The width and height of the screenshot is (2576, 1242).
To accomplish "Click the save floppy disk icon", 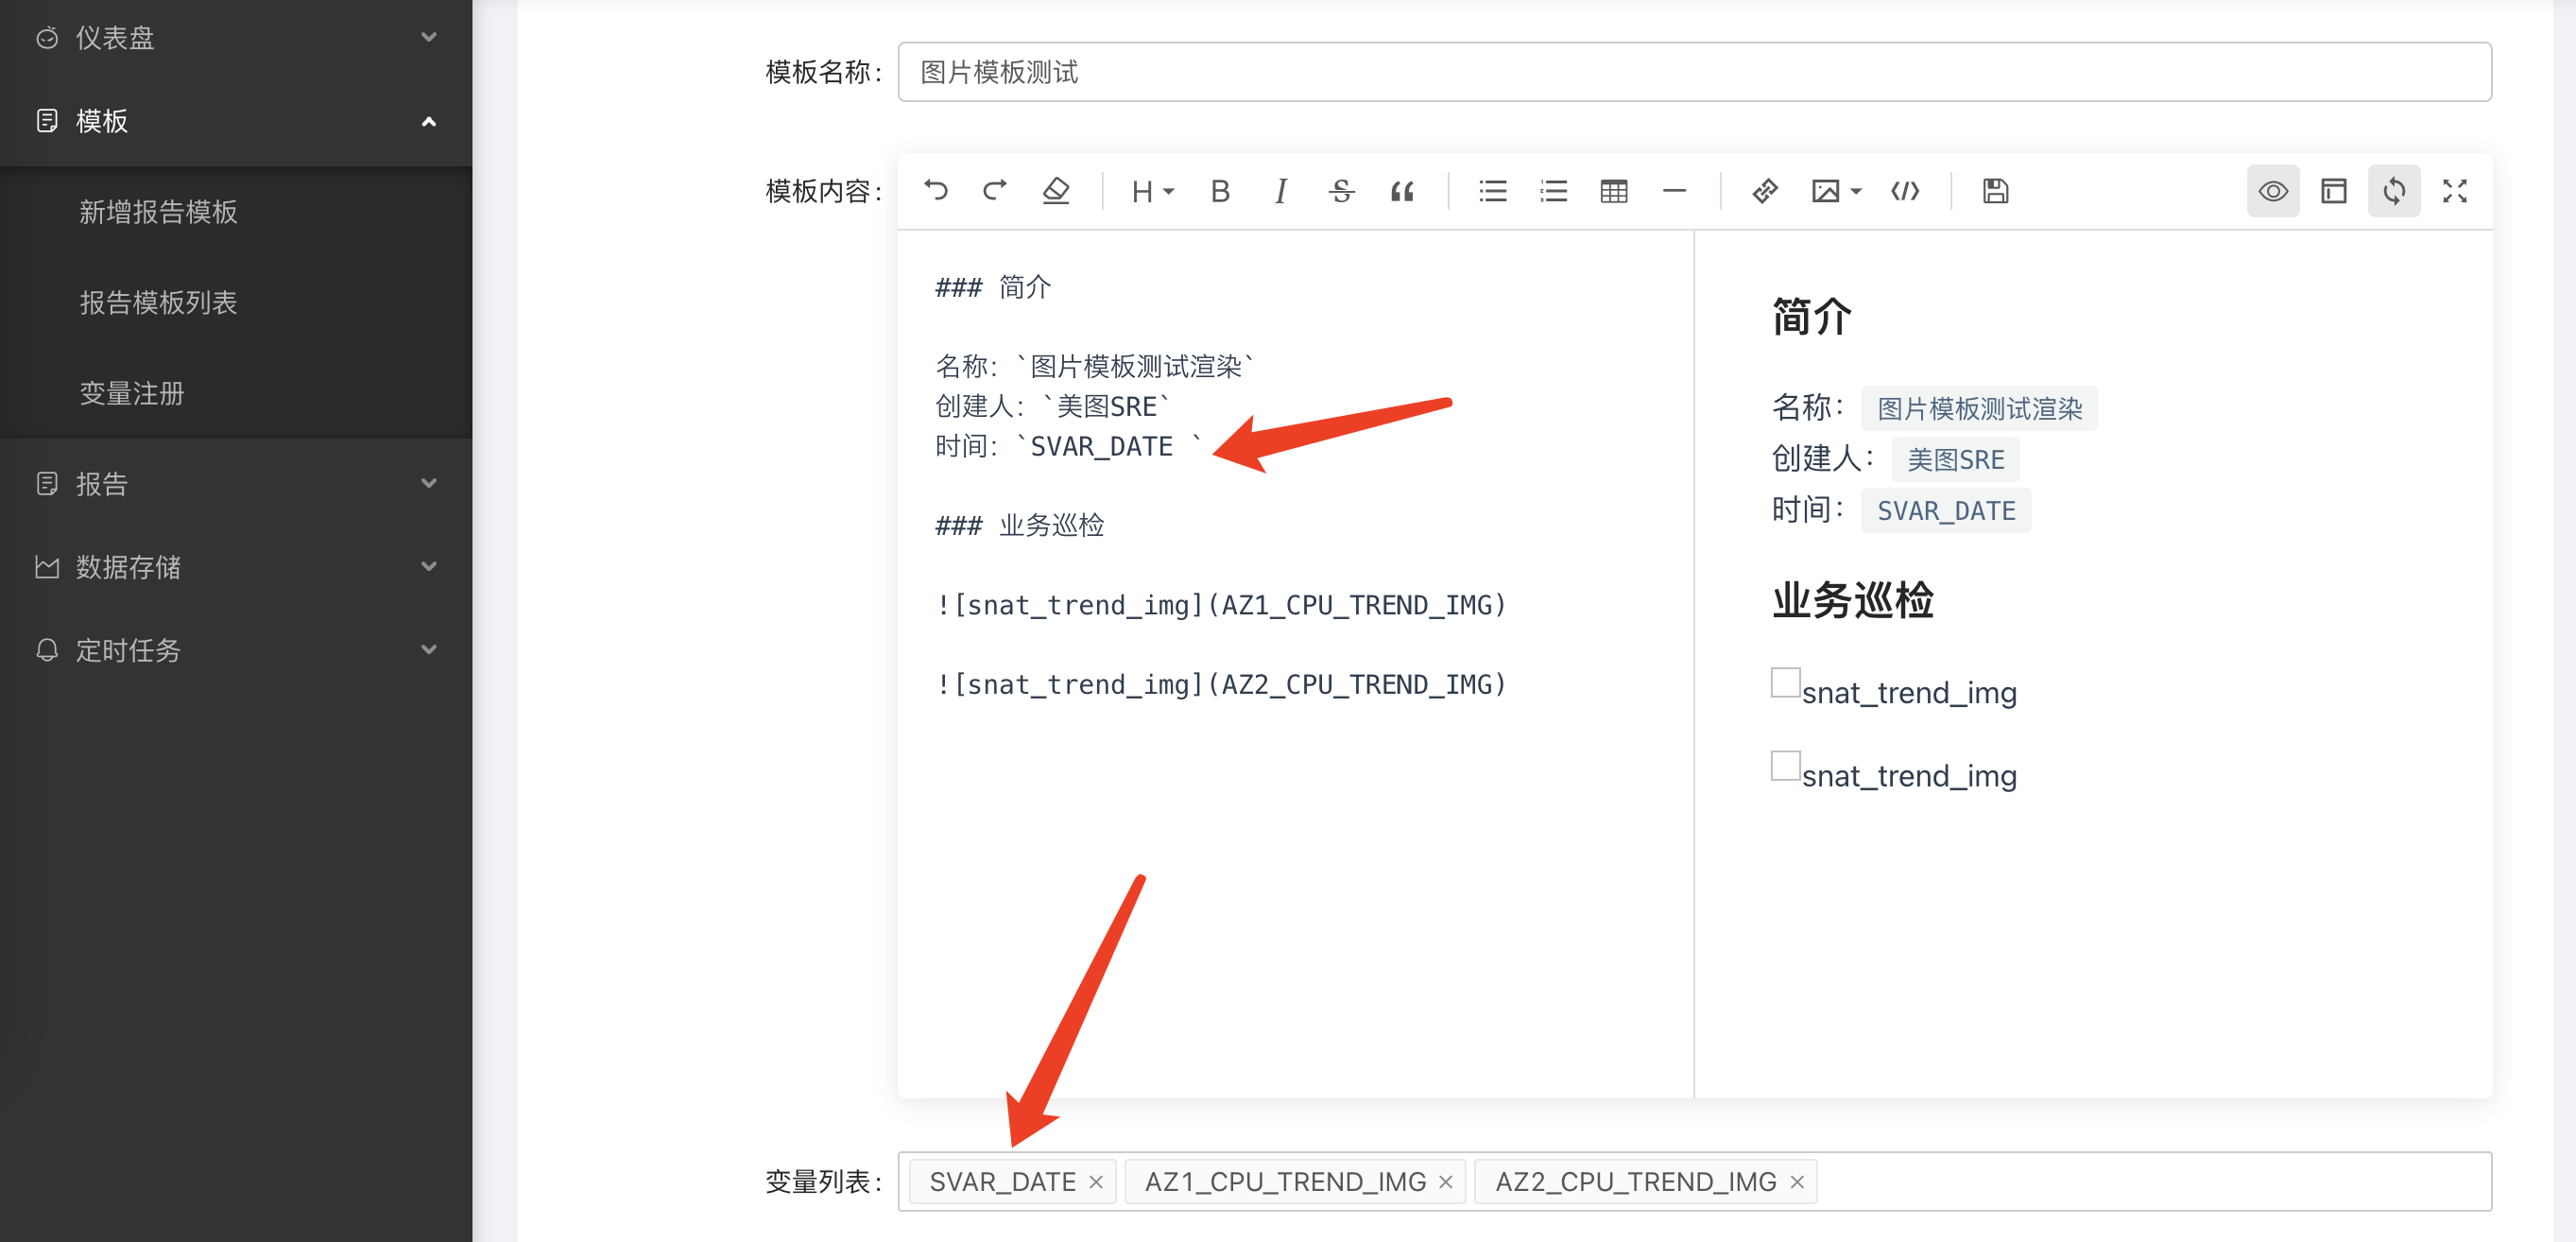I will pyautogui.click(x=1995, y=190).
